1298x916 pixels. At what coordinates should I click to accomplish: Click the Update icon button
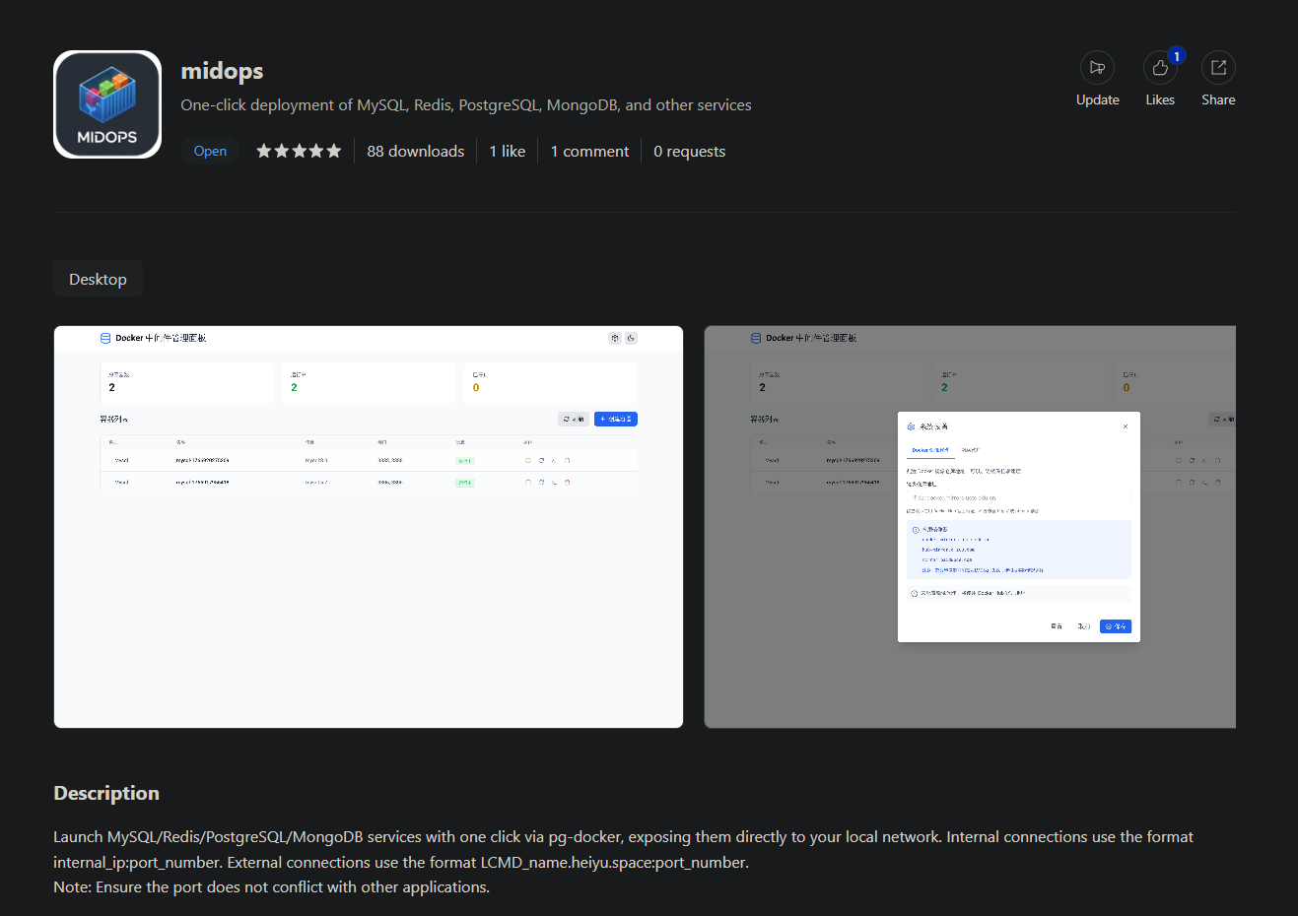click(x=1097, y=68)
